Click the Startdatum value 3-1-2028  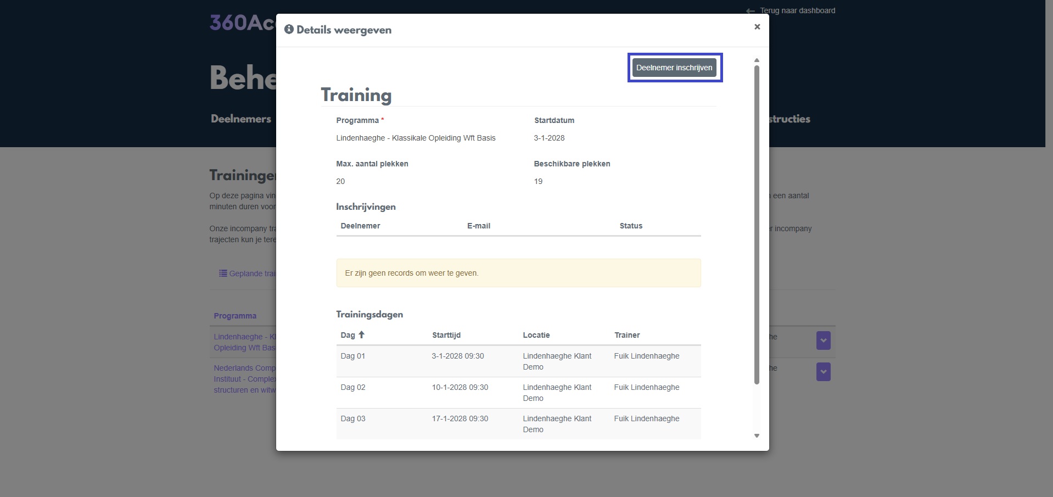[x=549, y=138]
